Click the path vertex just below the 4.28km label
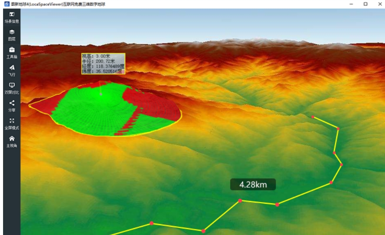The width and height of the screenshot is (385, 235). [x=277, y=204]
